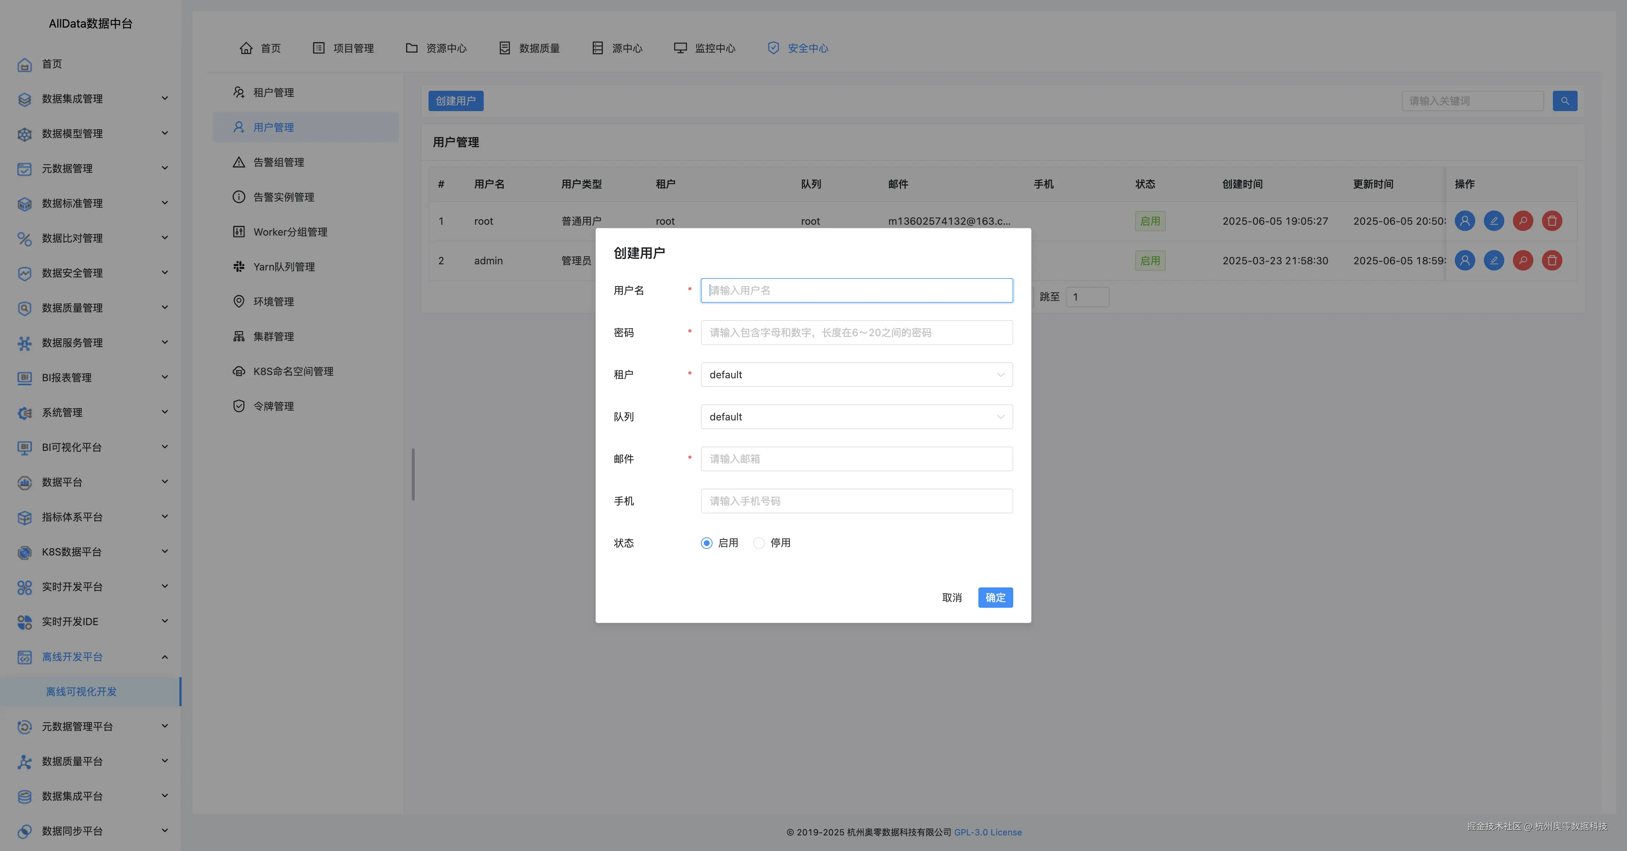Select the 停用 status radio button

click(759, 543)
